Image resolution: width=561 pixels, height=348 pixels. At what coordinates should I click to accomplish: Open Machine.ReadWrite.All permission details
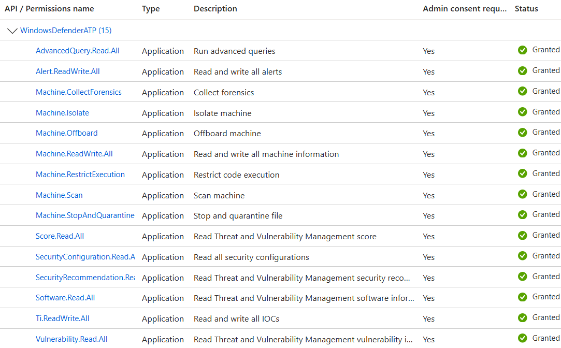tap(74, 154)
